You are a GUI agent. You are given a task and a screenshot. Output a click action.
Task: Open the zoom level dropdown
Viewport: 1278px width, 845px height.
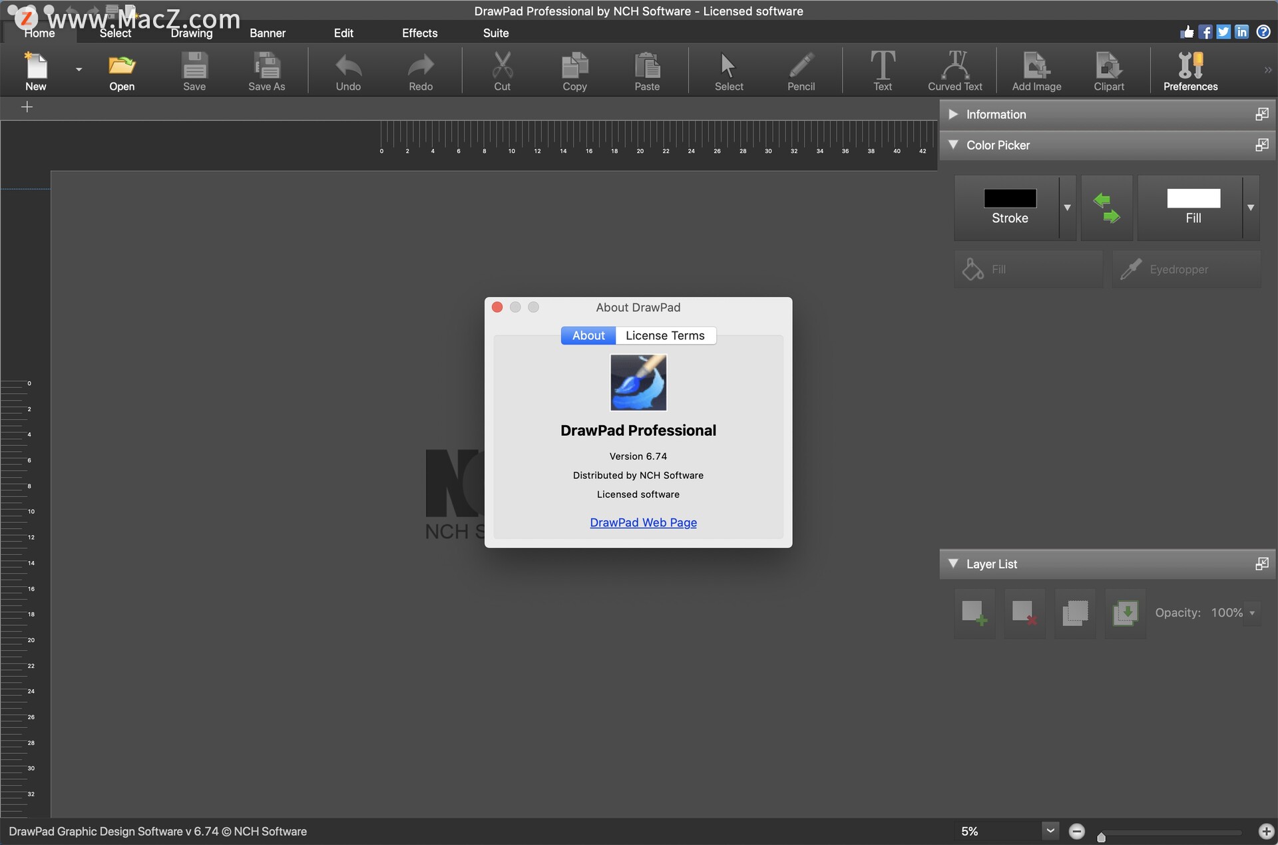(x=1050, y=831)
